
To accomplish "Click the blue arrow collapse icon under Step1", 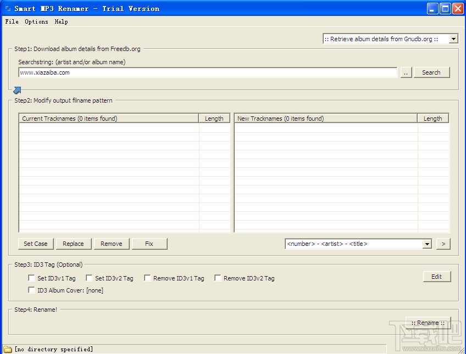I will point(17,90).
